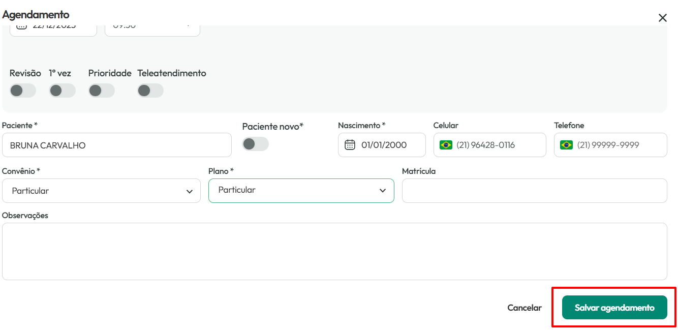The image size is (678, 330).
Task: Click the calendar icon in Nascimento field
Action: (350, 145)
